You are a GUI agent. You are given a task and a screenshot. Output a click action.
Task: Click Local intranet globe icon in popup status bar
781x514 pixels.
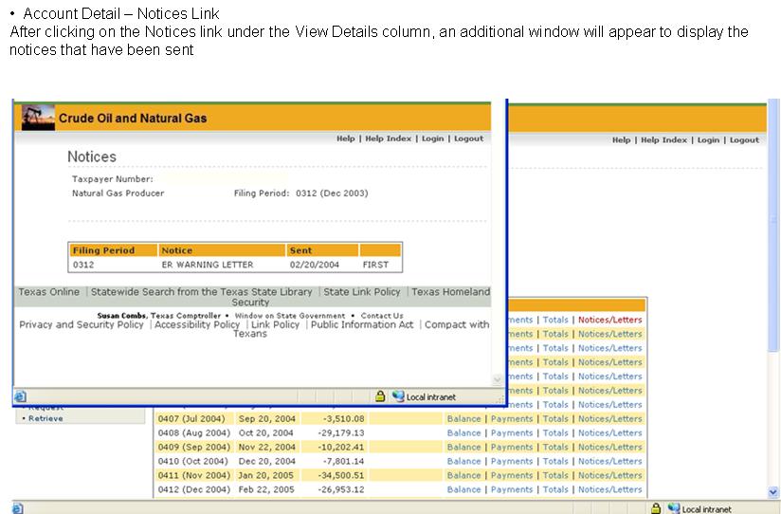(x=398, y=396)
